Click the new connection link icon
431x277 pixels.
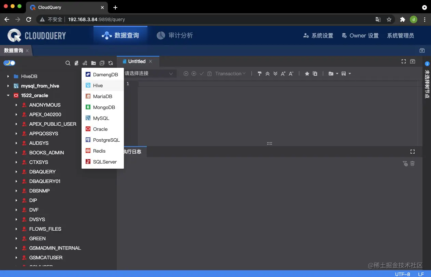(85, 63)
